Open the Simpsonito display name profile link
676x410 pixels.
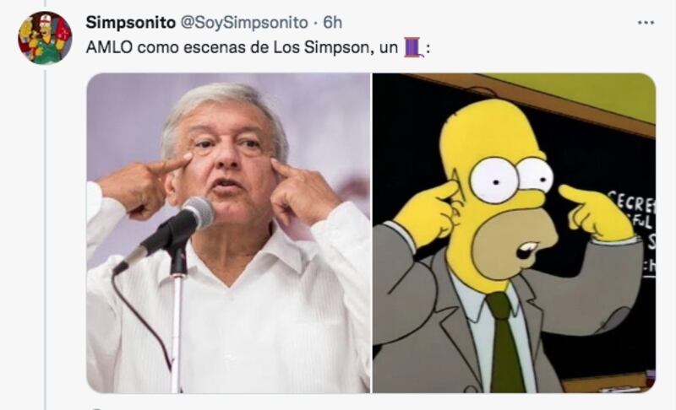[x=131, y=23]
